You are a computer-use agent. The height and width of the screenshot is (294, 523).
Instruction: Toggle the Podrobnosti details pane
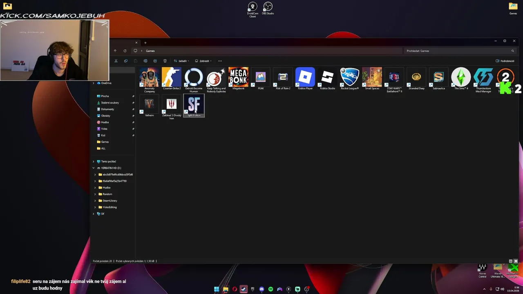tap(505, 61)
